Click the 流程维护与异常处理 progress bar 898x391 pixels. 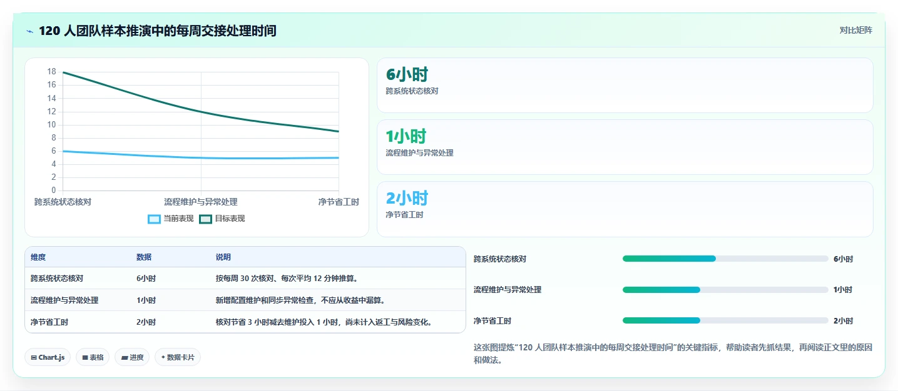click(725, 290)
